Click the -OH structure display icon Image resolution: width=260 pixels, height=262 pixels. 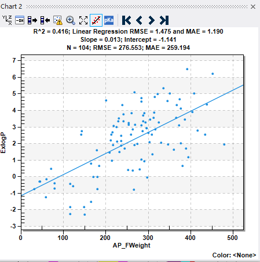pos(20,20)
